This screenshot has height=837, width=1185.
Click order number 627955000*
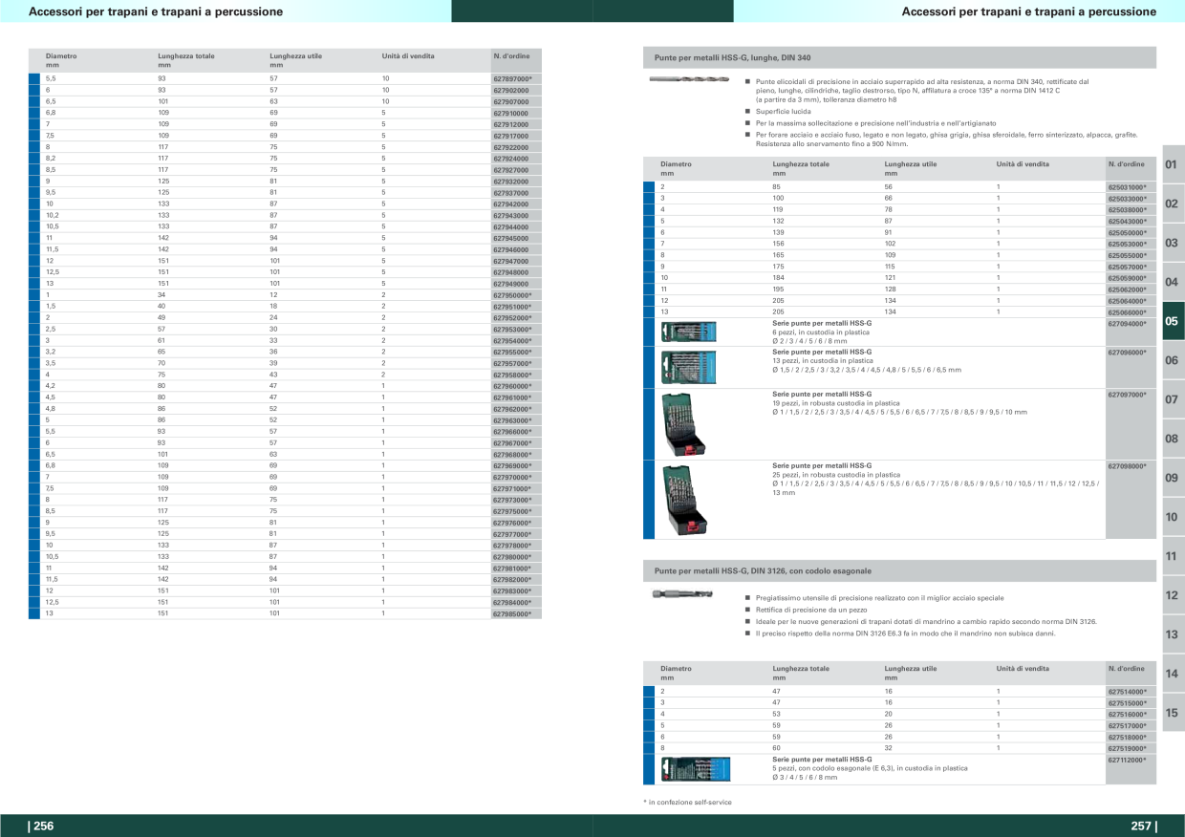click(x=511, y=352)
